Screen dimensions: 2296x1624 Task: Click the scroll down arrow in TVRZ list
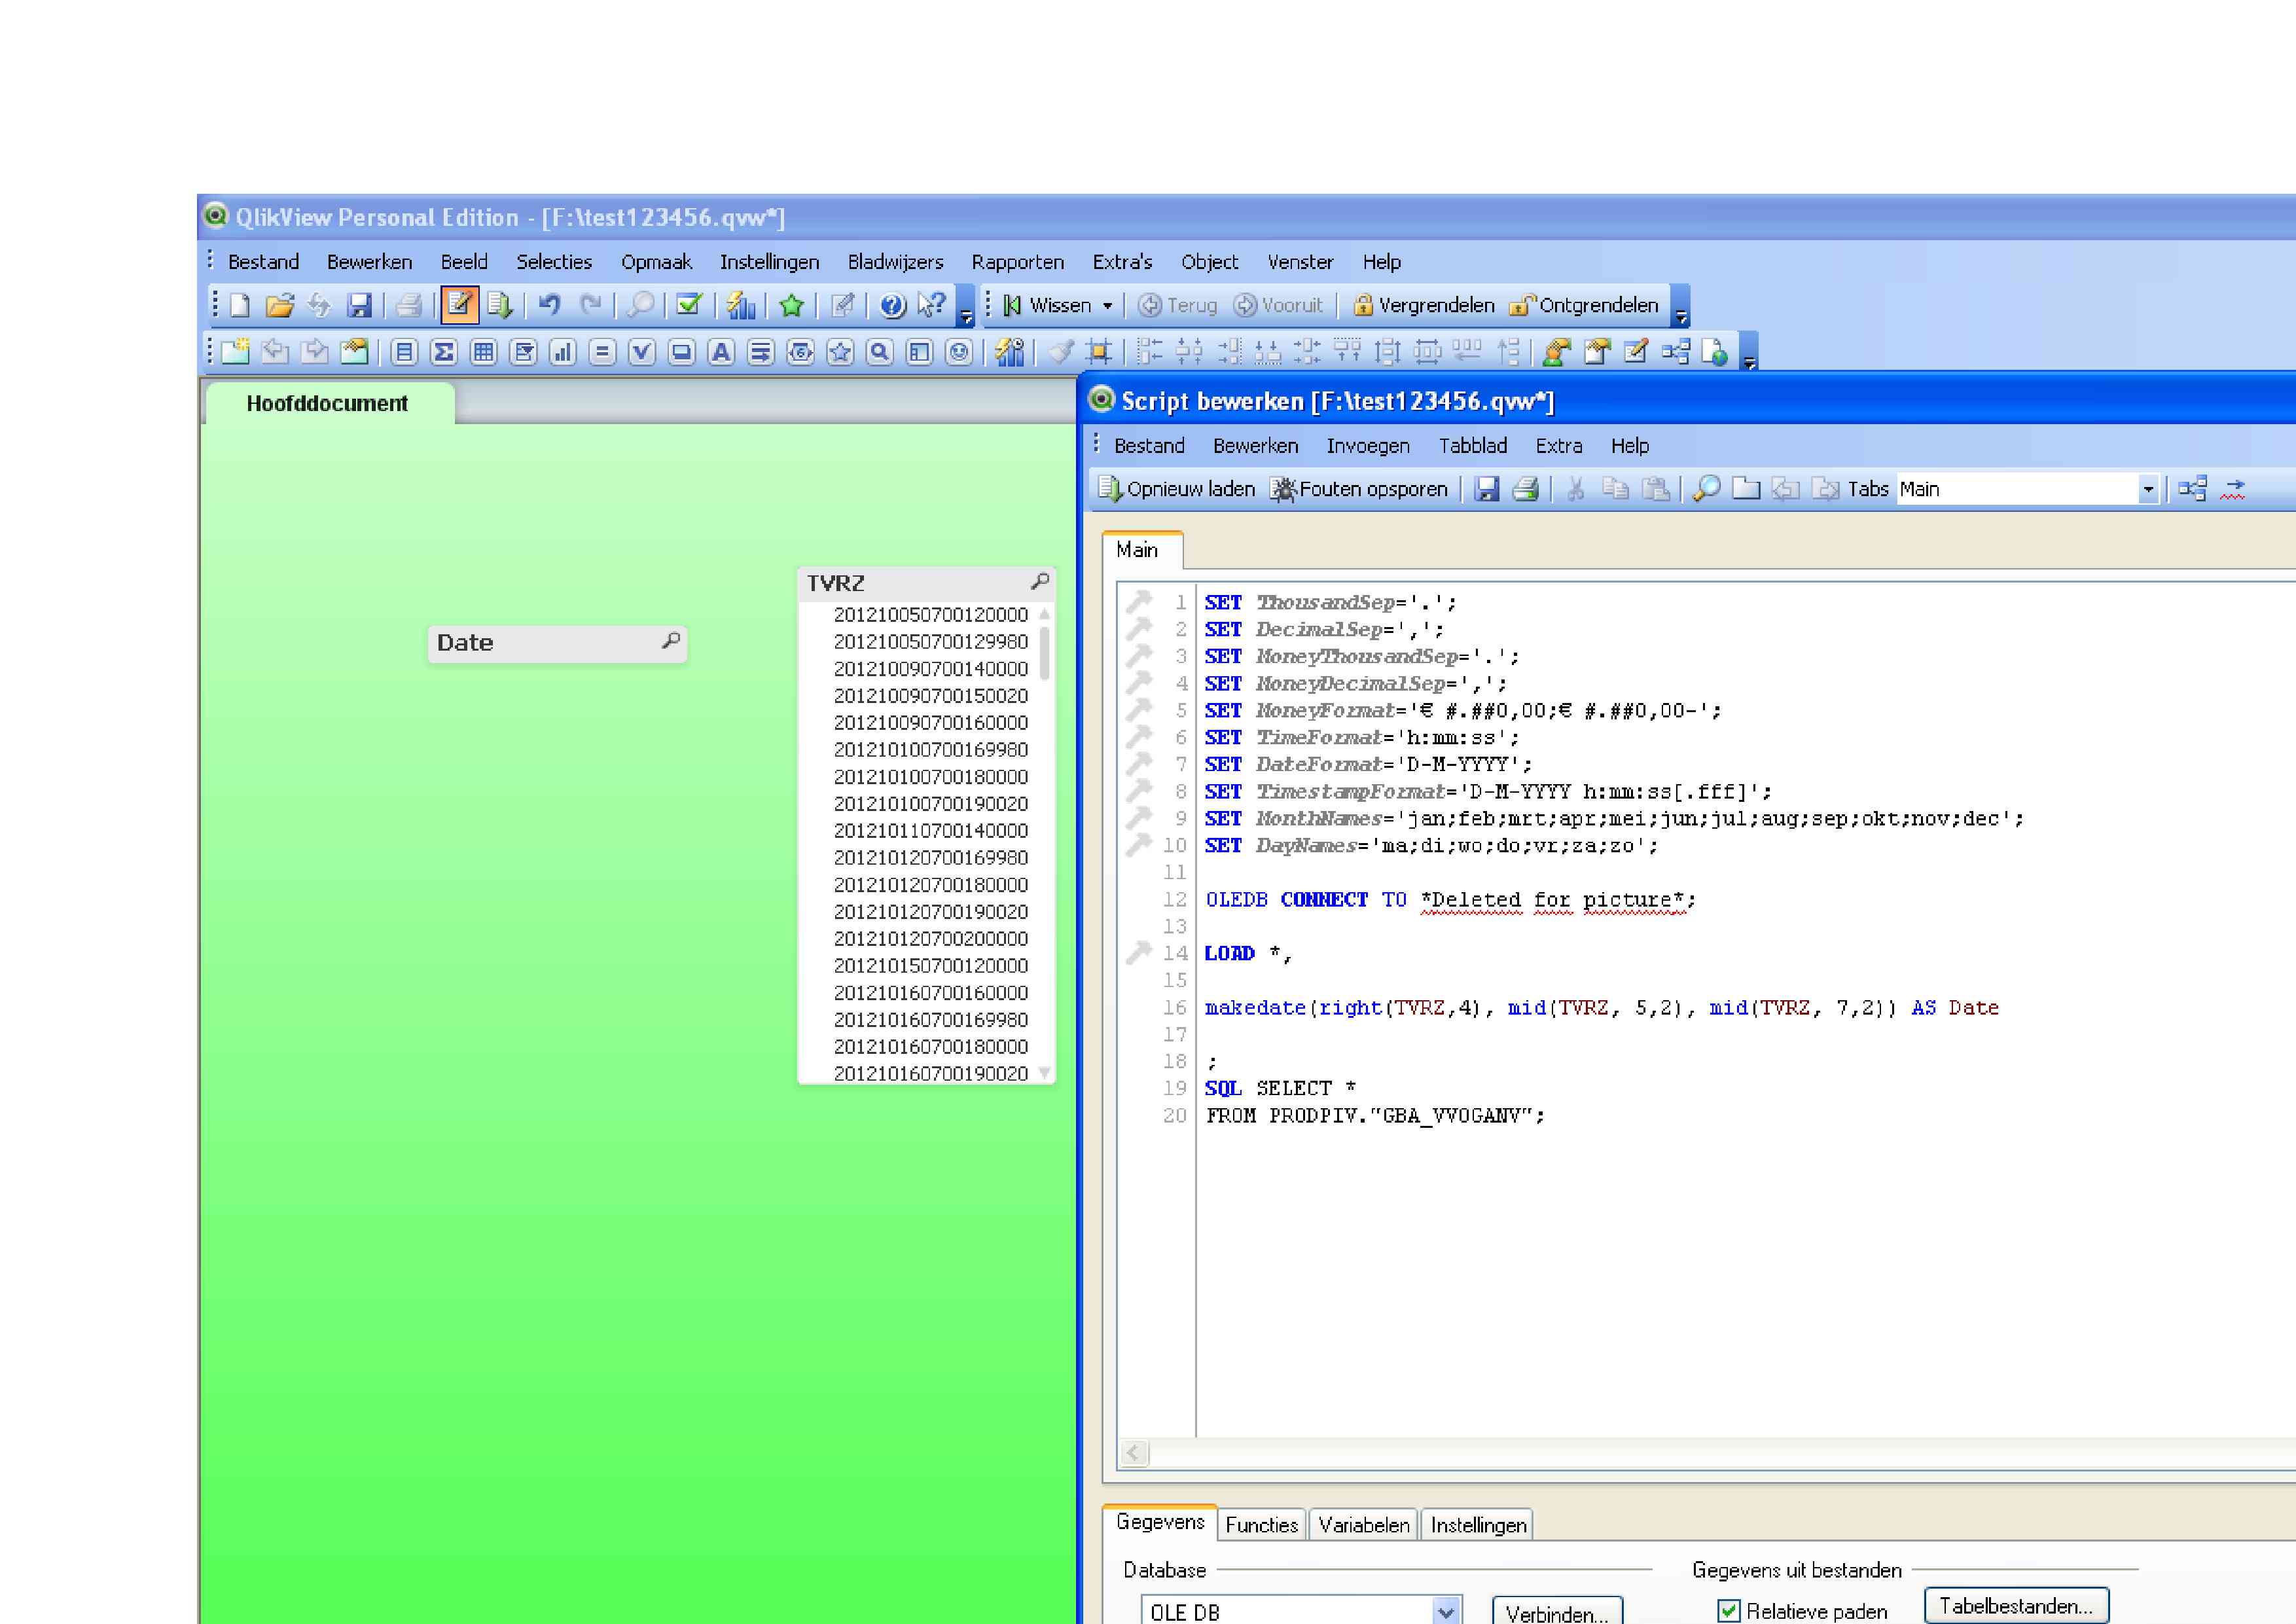point(1045,1073)
